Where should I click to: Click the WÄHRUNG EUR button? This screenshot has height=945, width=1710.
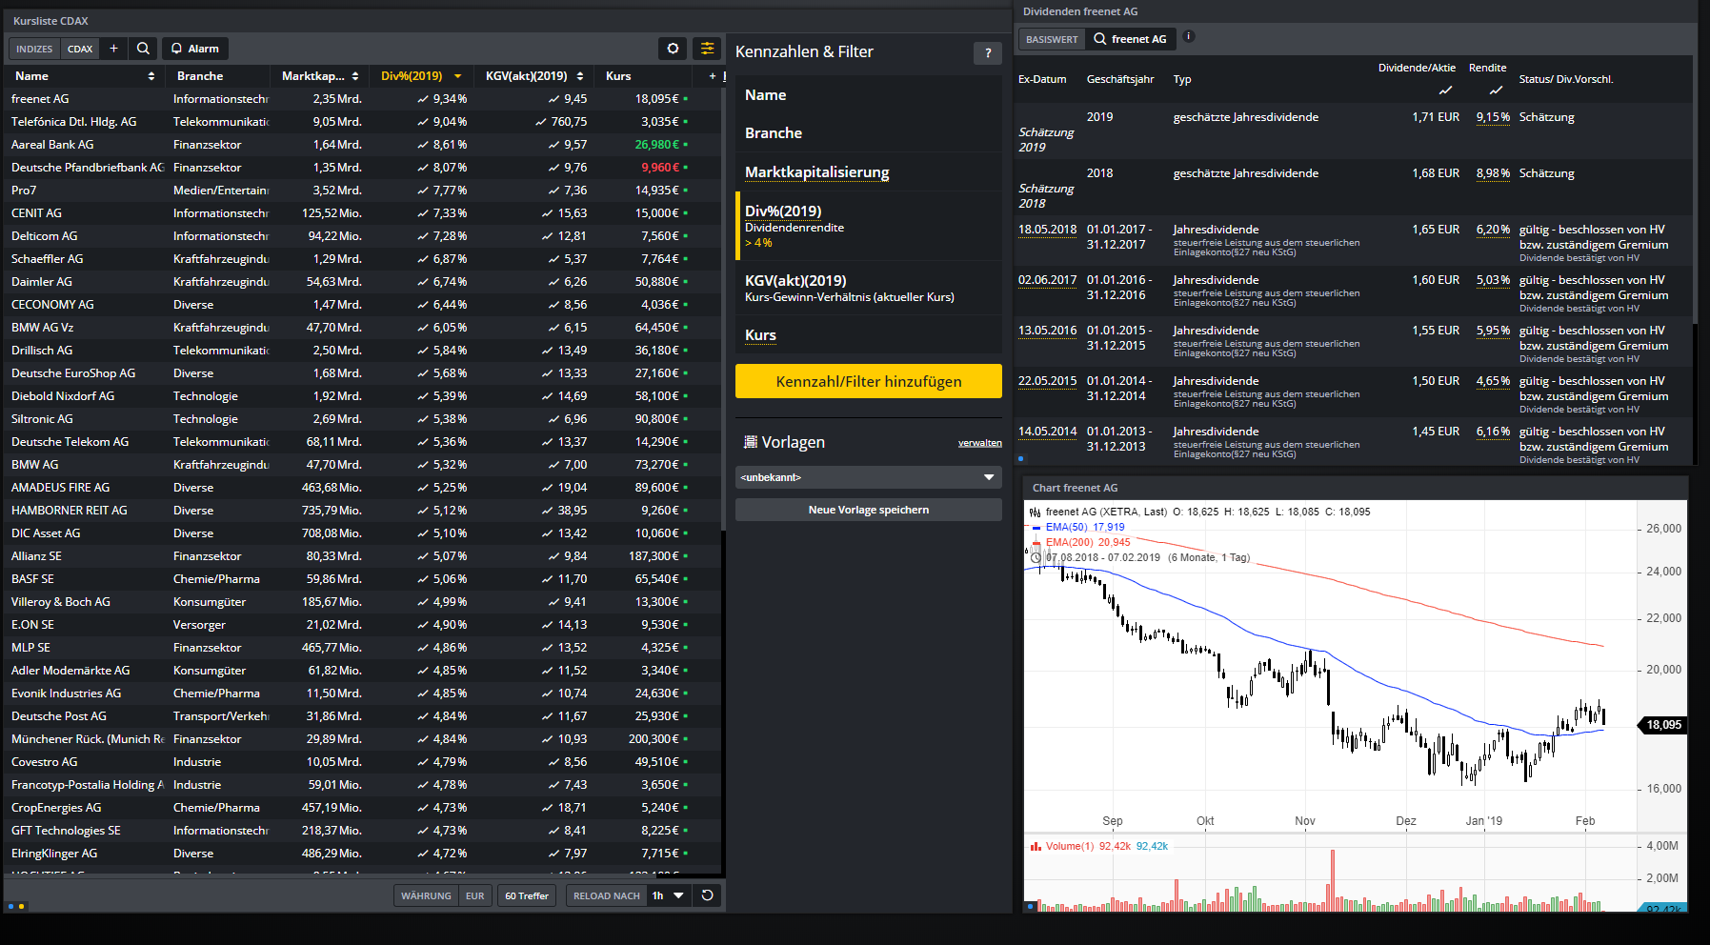[444, 895]
